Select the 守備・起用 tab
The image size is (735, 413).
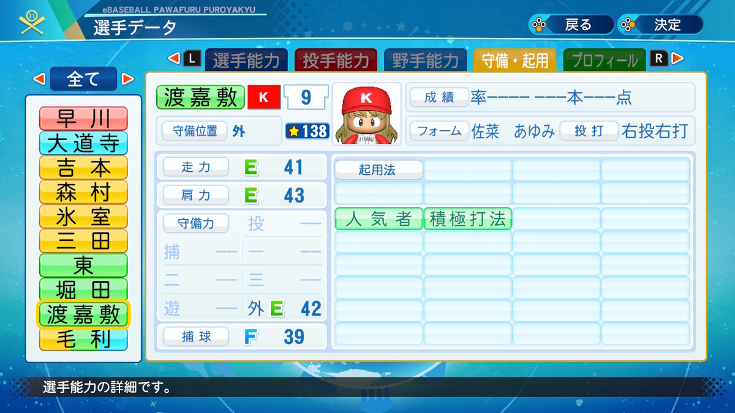515,60
